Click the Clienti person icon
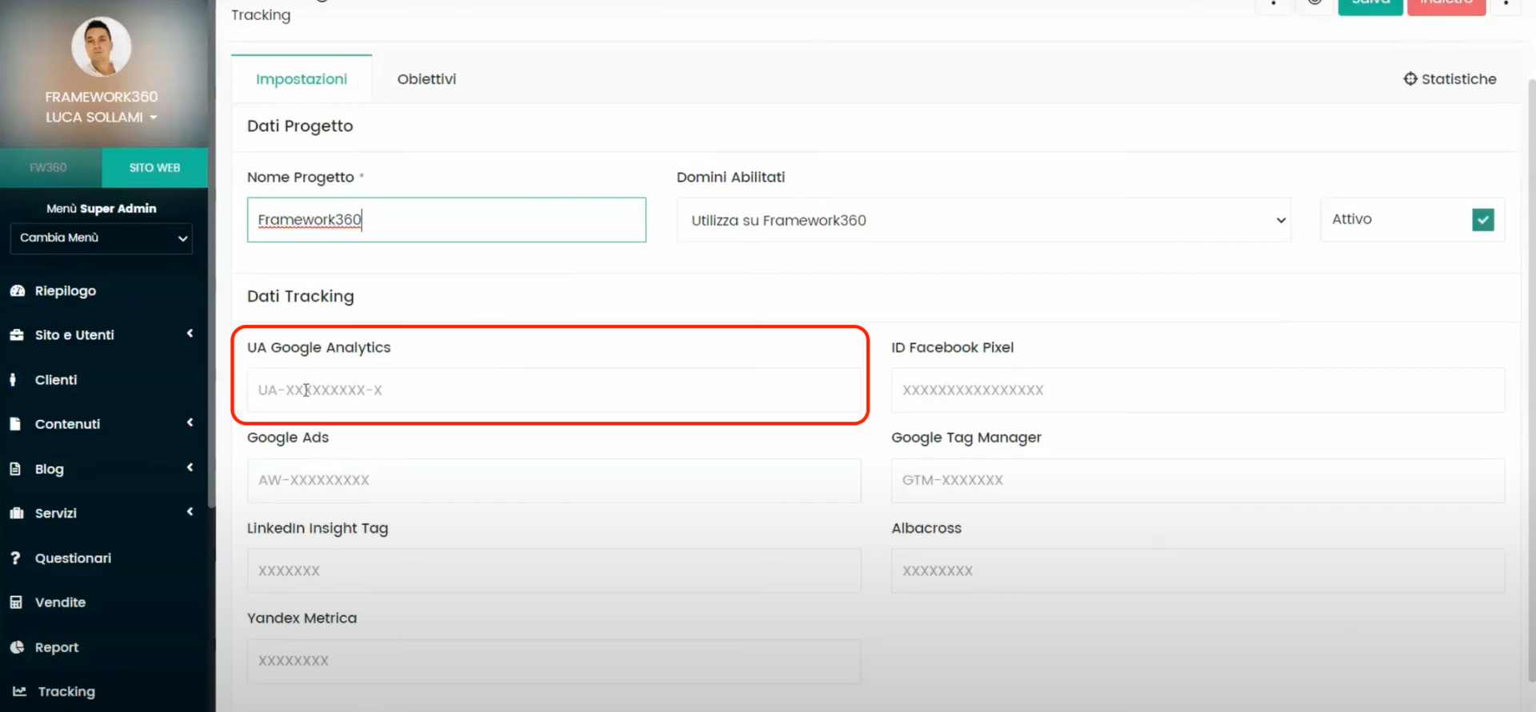 tap(14, 380)
